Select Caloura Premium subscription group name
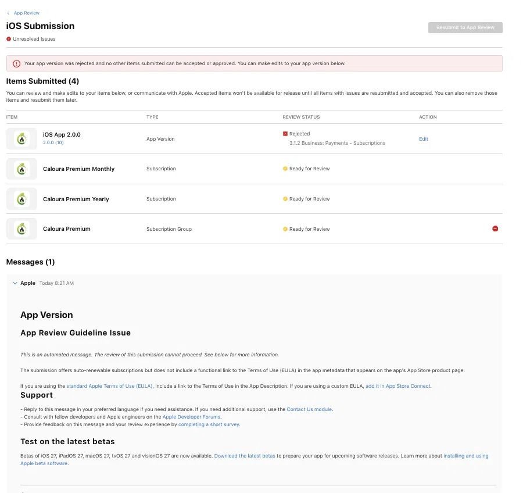523x493 pixels. [67, 229]
